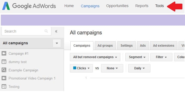Open dummy test campaign in sidebar

pos(18,62)
